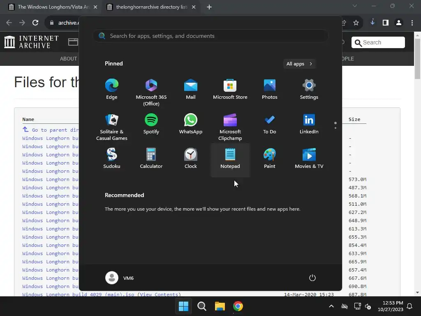
Task: Open the Mail app
Action: coord(191,89)
